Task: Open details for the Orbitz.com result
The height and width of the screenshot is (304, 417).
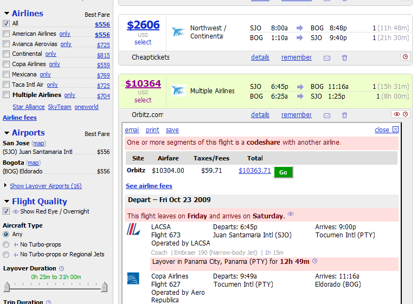Action: coord(260,114)
